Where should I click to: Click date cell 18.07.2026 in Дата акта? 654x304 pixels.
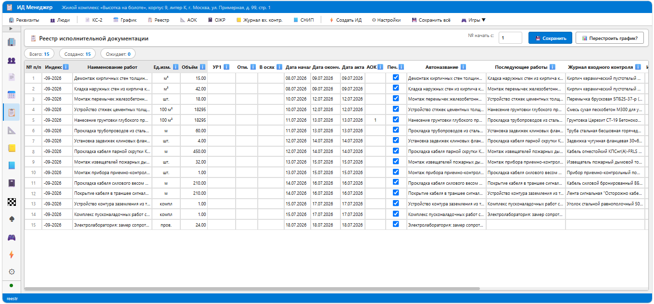pyautogui.click(x=352, y=225)
